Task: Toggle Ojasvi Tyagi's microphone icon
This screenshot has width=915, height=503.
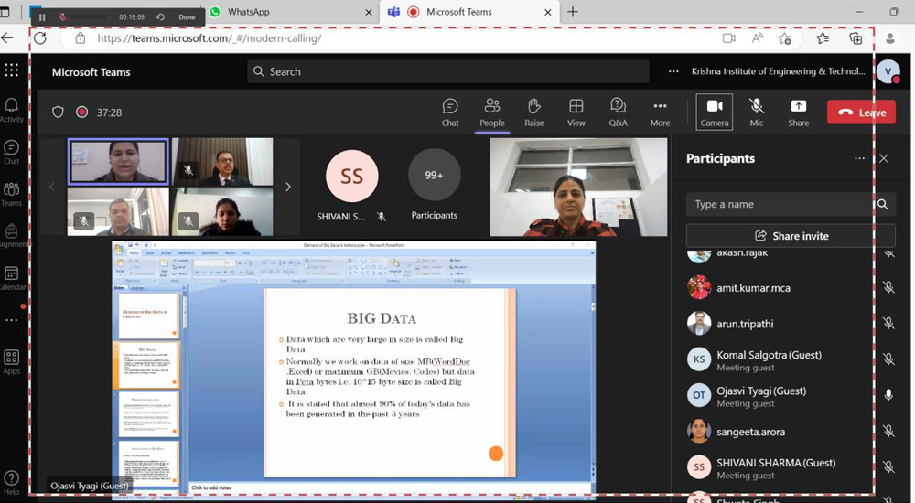Action: click(888, 395)
